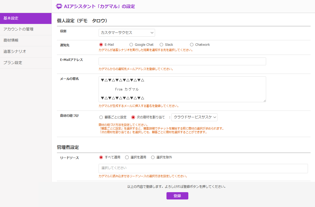Navigate to 追客シナリオ in sidebar
The height and width of the screenshot is (207, 315).
(x=26, y=51)
